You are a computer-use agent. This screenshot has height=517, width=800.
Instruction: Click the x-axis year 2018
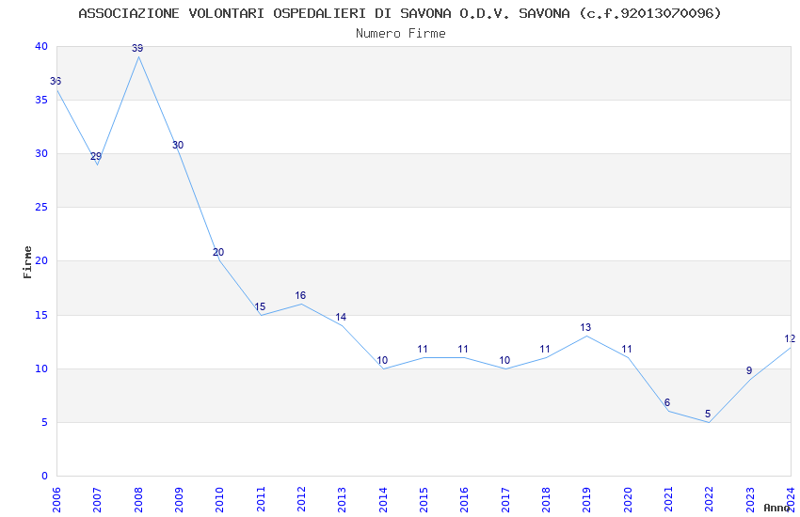pyautogui.click(x=546, y=499)
